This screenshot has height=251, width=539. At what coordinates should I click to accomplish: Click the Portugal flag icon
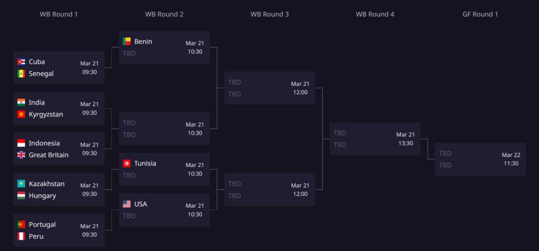click(21, 224)
